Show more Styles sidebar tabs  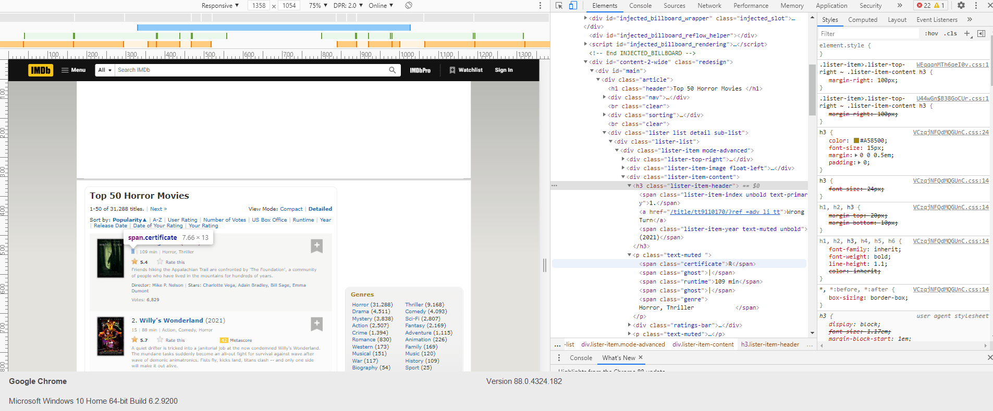tap(970, 20)
